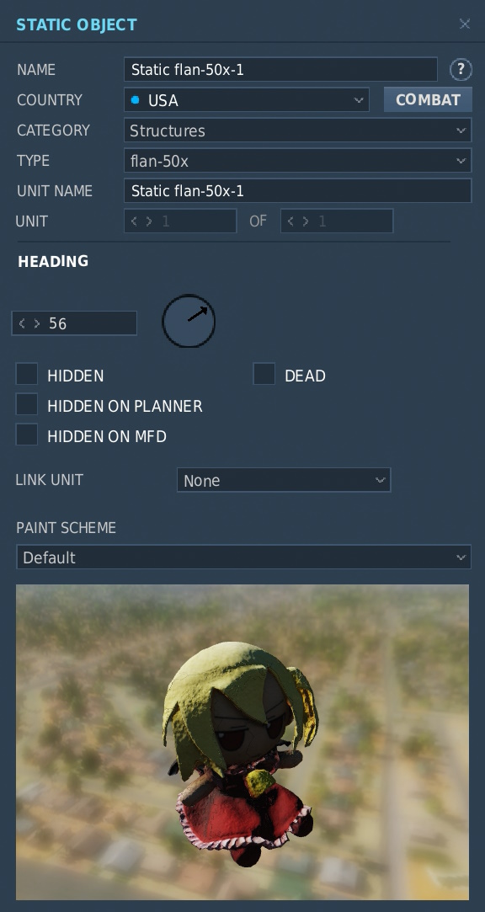Open the help question mark icon
This screenshot has width=485, height=912.
click(x=461, y=70)
